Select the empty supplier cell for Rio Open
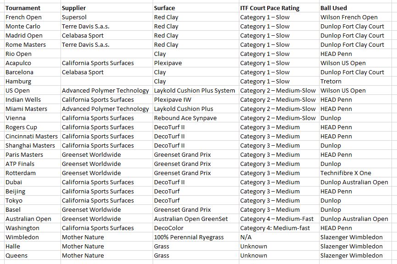397x264 pixels. (x=107, y=54)
